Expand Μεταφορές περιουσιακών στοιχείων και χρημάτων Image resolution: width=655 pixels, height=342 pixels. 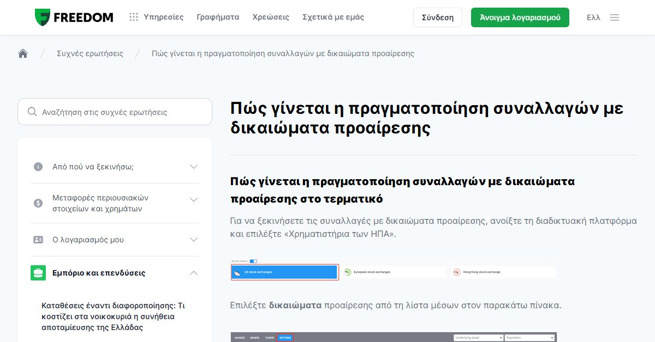115,203
